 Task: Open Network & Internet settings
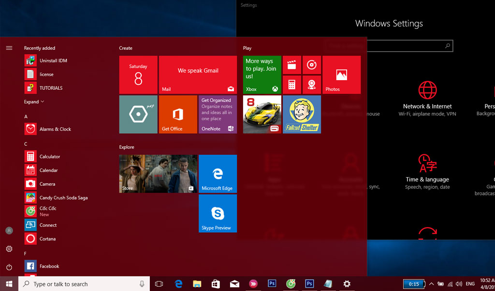[427, 100]
